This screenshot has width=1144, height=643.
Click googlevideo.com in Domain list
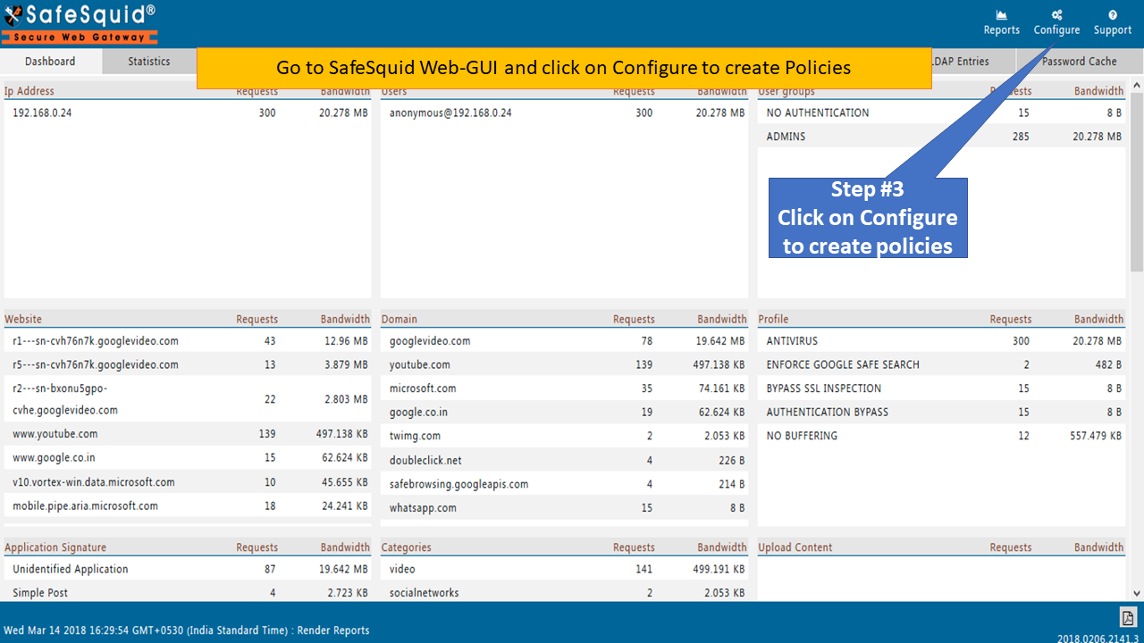tap(564, 341)
